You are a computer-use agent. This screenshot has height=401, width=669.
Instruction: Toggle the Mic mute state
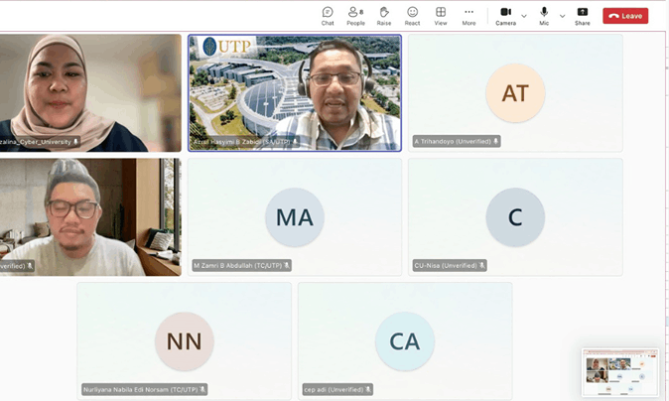(x=544, y=16)
